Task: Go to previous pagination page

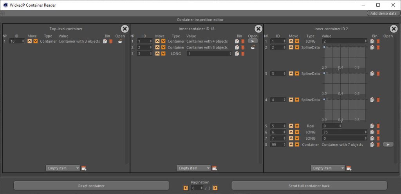Action: (186, 188)
